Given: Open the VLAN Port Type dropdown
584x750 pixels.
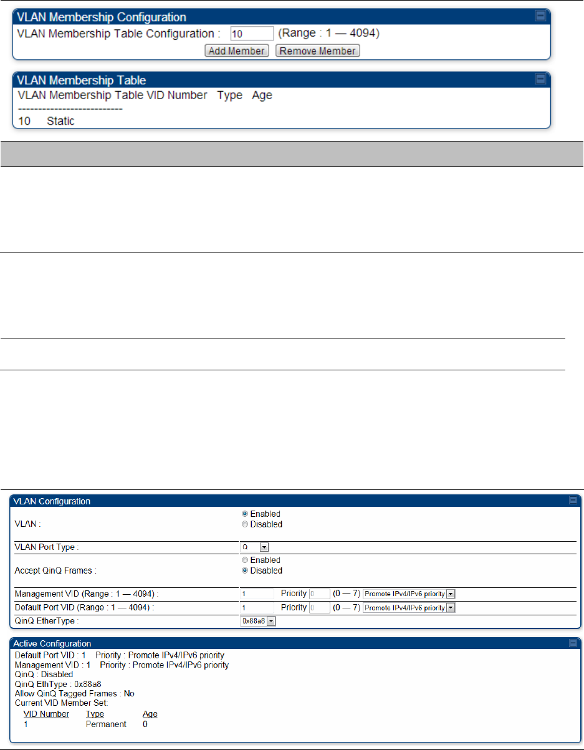Looking at the screenshot, I should point(255,547).
